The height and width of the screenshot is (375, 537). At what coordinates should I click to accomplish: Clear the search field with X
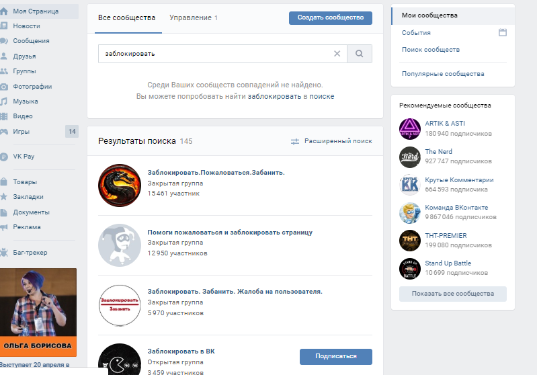pyautogui.click(x=337, y=54)
